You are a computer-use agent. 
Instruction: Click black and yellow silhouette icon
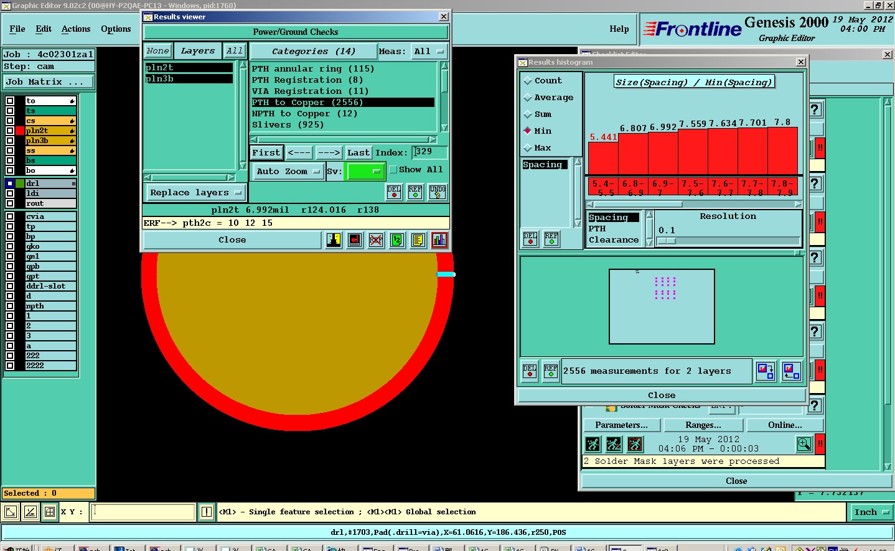pyautogui.click(x=334, y=240)
